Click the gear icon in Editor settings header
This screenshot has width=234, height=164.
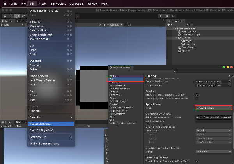(x=233, y=77)
